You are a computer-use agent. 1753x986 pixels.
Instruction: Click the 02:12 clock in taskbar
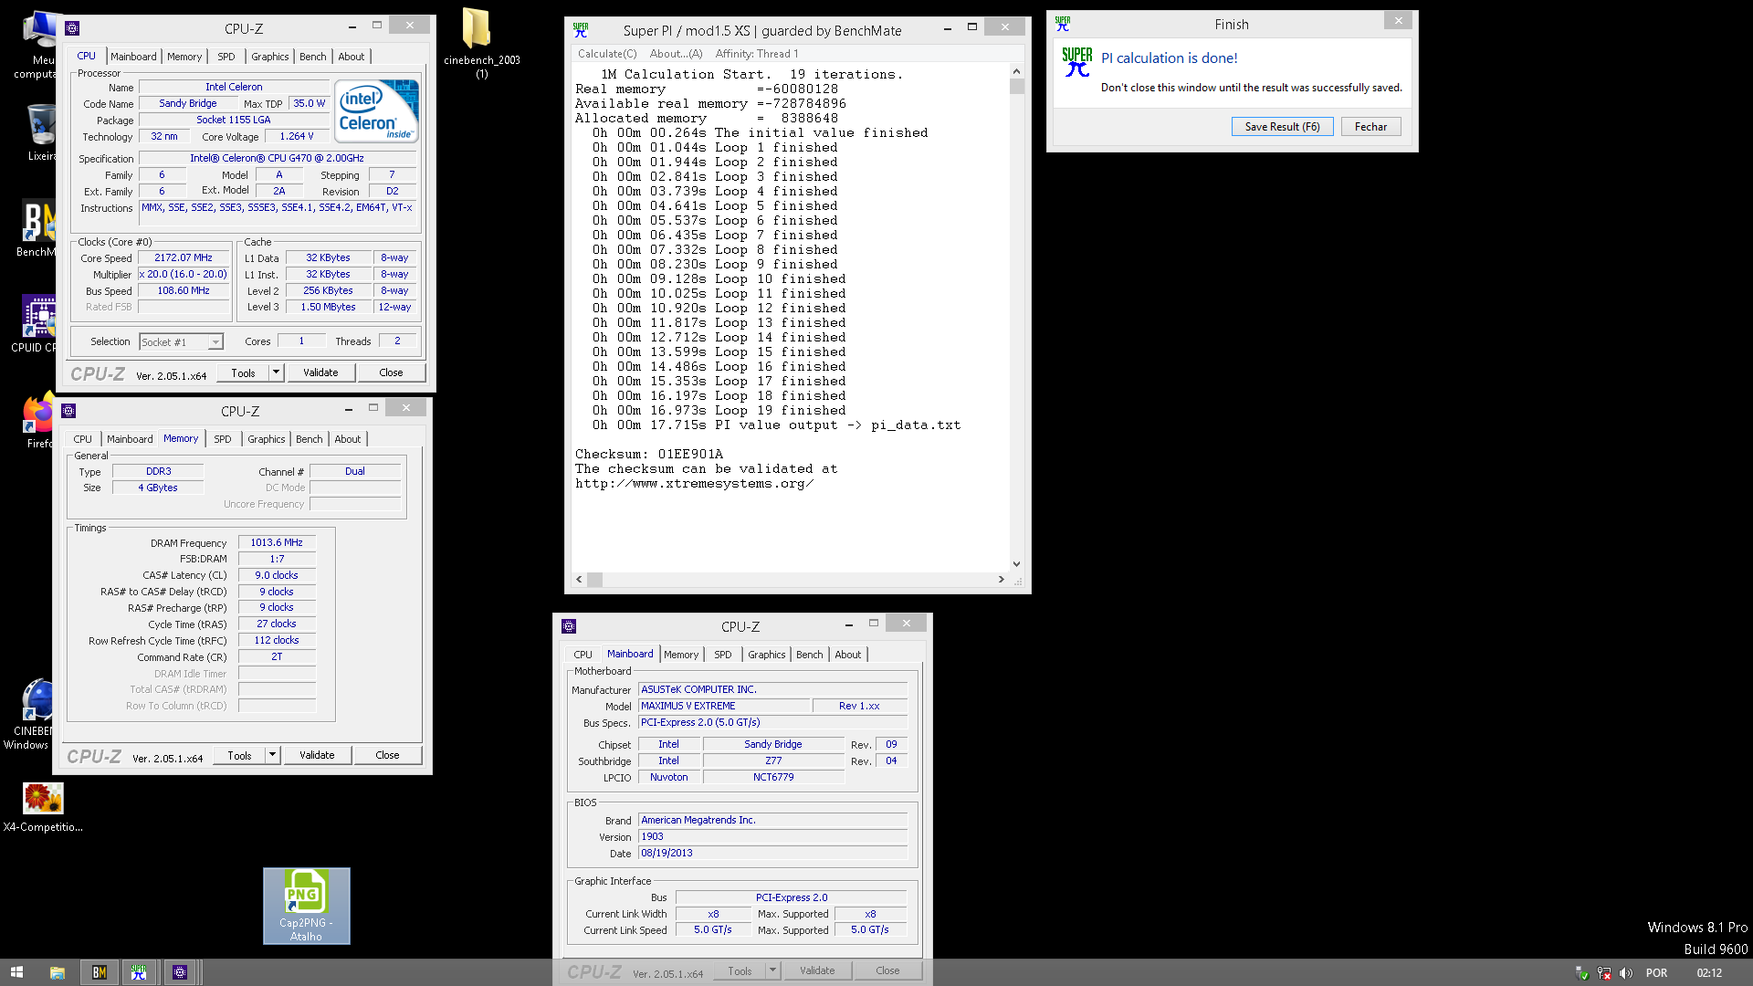click(1709, 973)
